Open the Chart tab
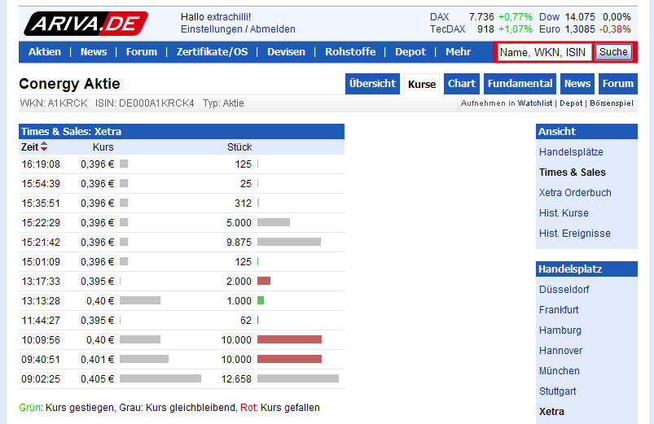The image size is (654, 424). [462, 83]
